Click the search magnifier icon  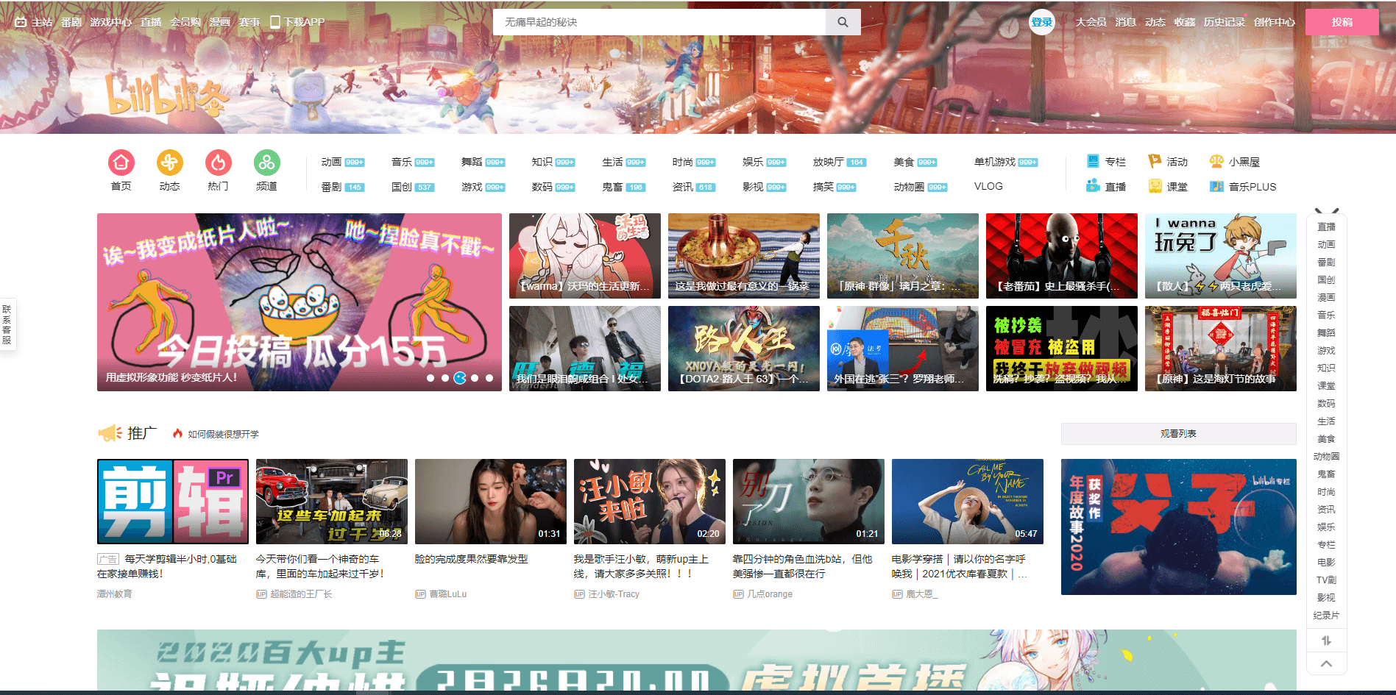click(x=843, y=22)
